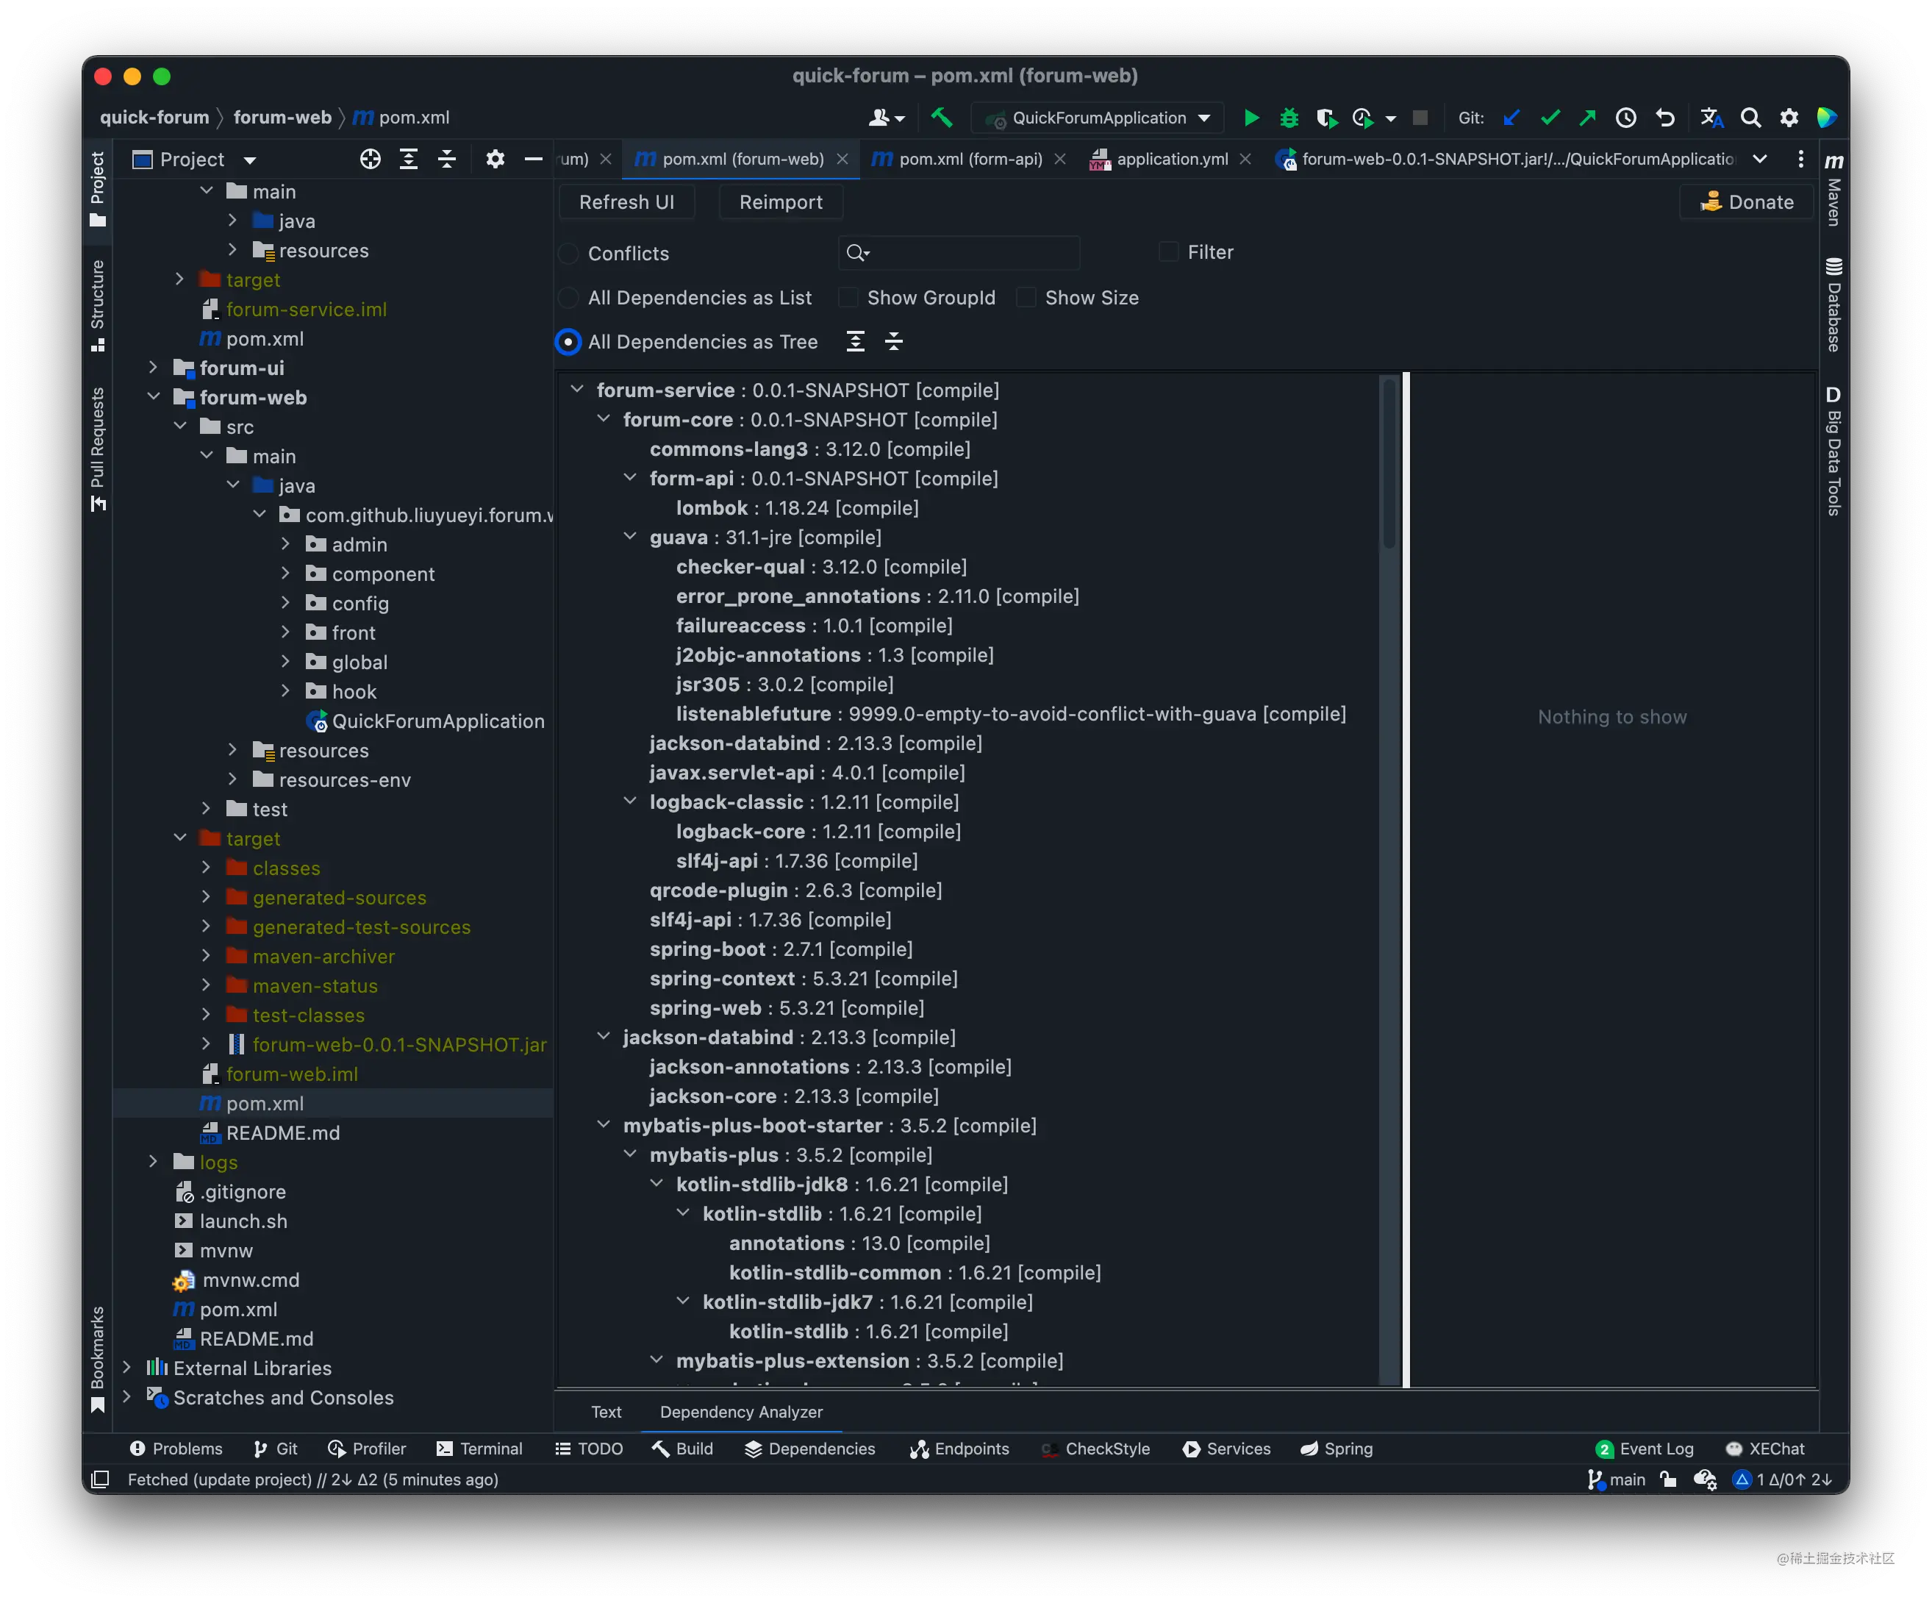Collapse the logback-classic dependency node
Image resolution: width=1932 pixels, height=1603 pixels.
click(630, 801)
